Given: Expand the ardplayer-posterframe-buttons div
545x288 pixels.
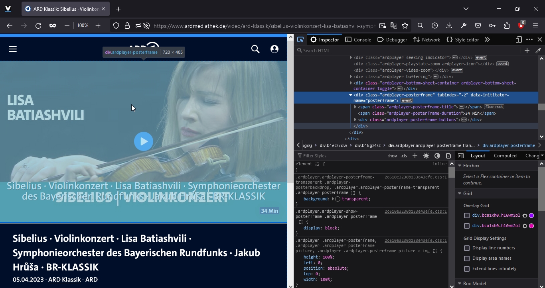Looking at the screenshot, I should [355, 120].
